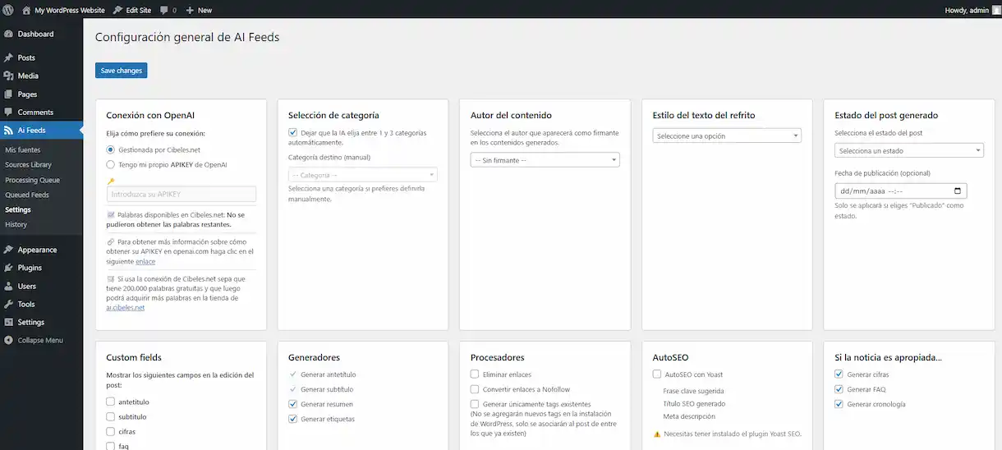
Task: Click the bottom Settings sliders icon
Action: coord(8,322)
